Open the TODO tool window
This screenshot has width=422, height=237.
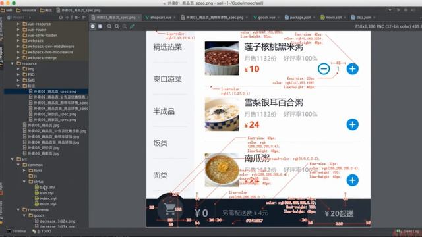tap(42, 231)
